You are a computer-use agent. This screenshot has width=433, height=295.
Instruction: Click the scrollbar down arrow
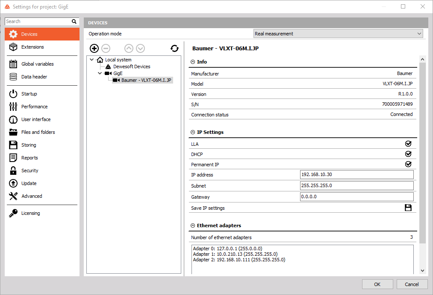422,271
